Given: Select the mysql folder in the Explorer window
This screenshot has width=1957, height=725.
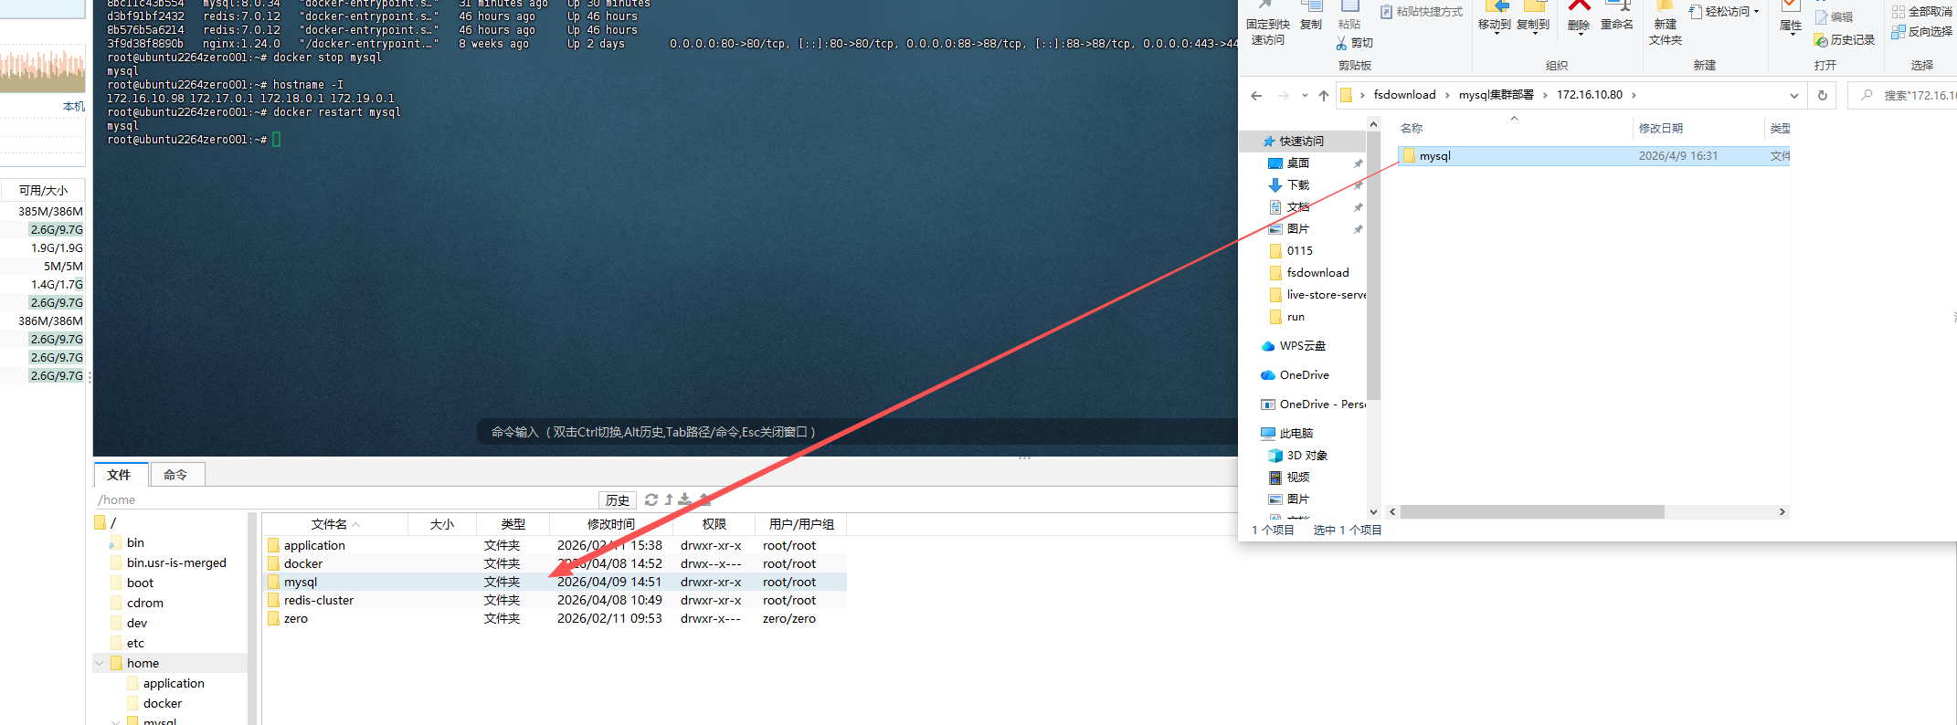Looking at the screenshot, I should (x=1594, y=156).
